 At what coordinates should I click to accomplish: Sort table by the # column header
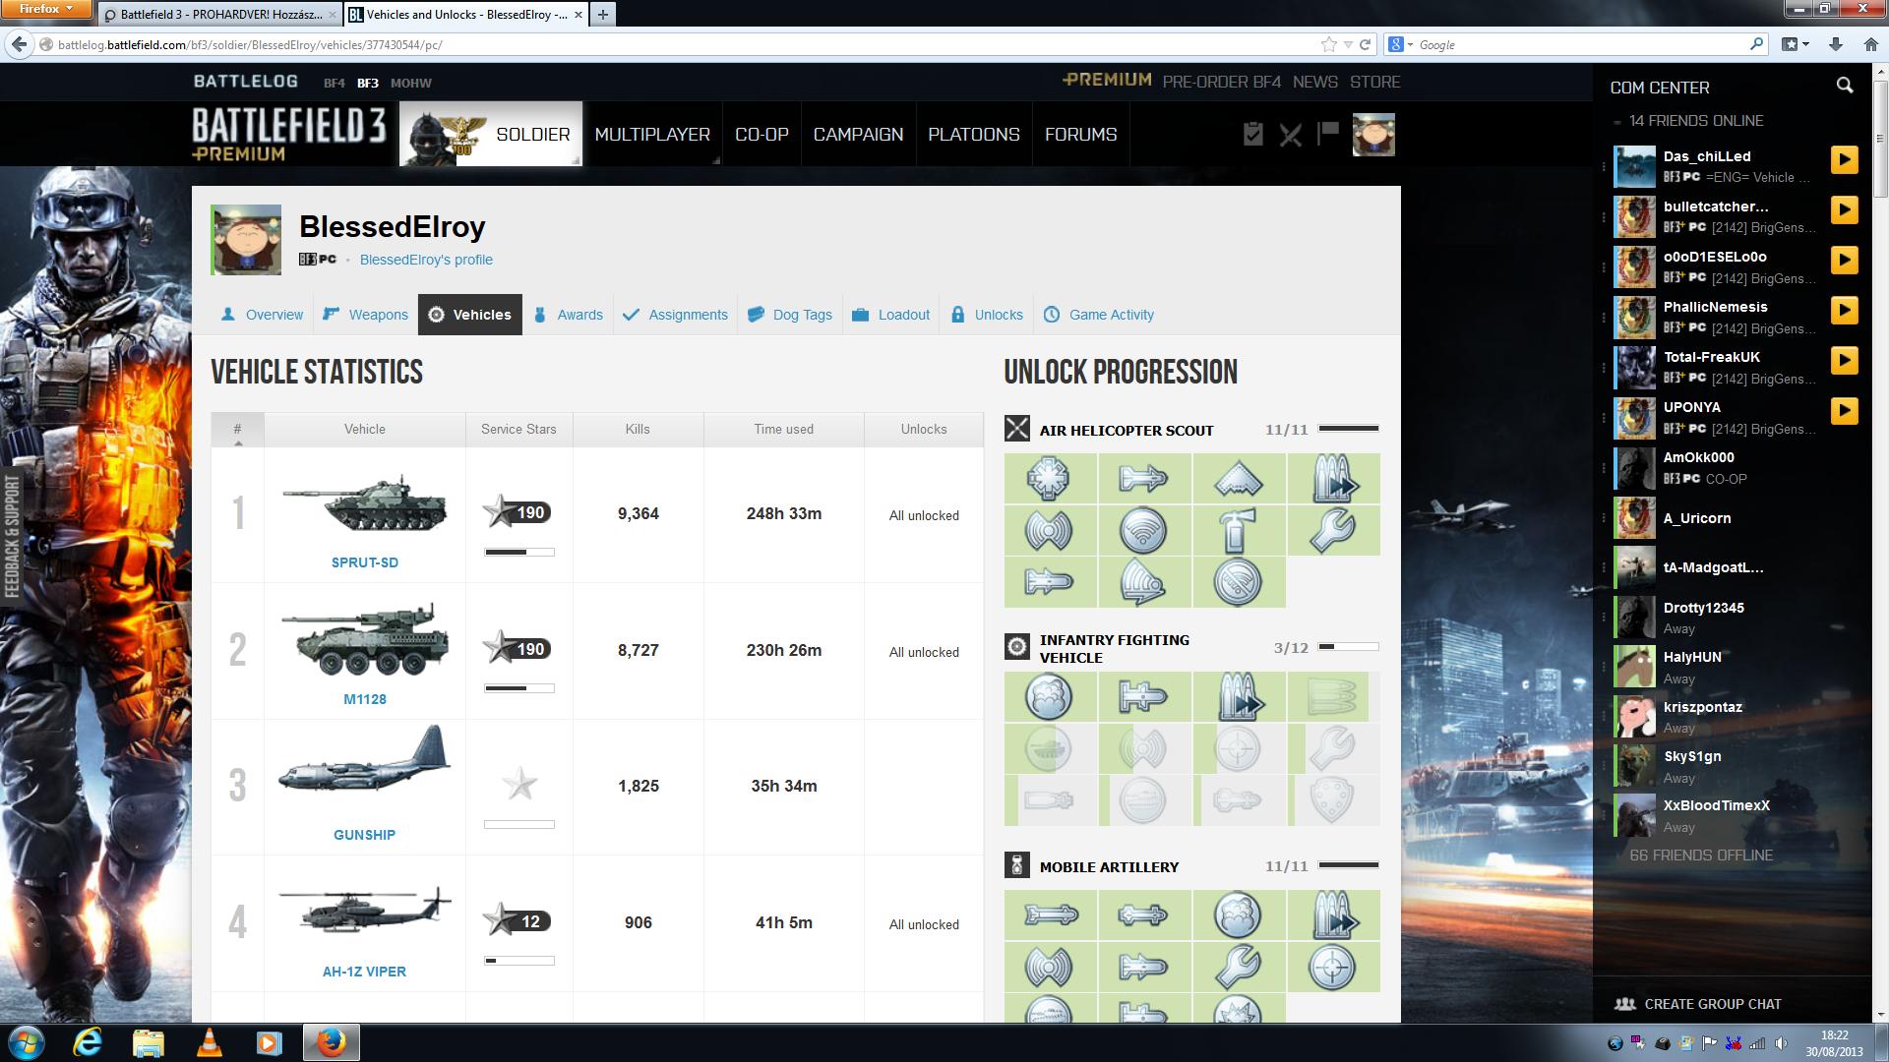(237, 430)
